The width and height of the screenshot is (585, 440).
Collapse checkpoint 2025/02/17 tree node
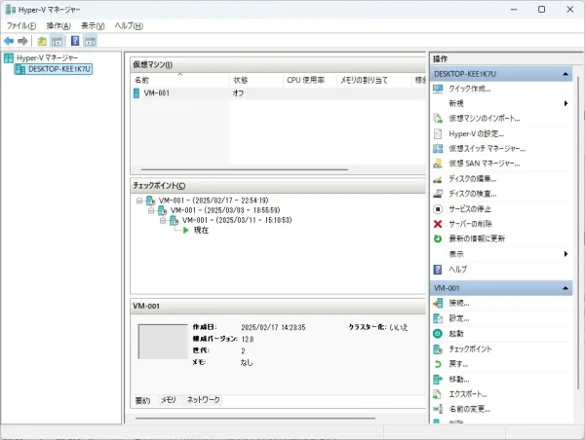pyautogui.click(x=139, y=201)
